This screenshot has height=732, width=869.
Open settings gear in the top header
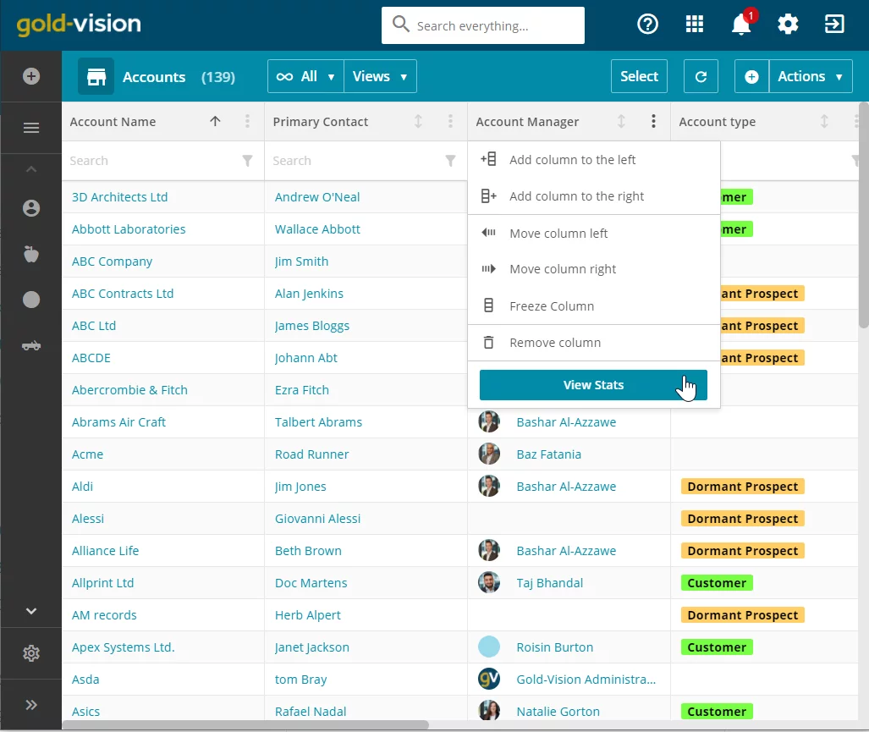click(x=788, y=25)
